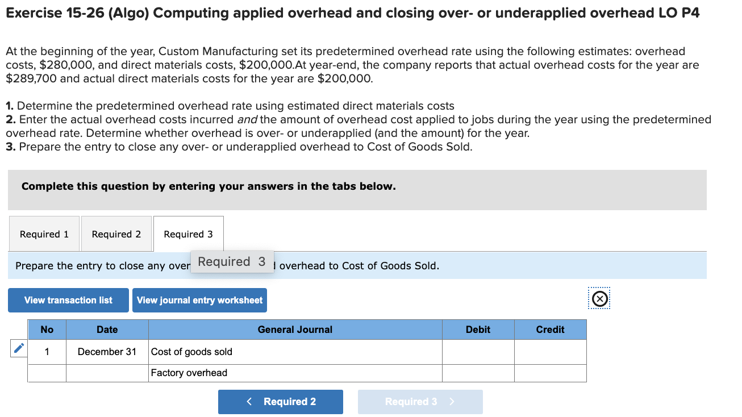This screenshot has width=742, height=417.
Task: Click the December 31 date cell
Action: [107, 351]
